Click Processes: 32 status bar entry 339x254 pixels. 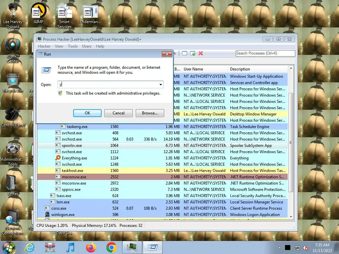[131, 226]
